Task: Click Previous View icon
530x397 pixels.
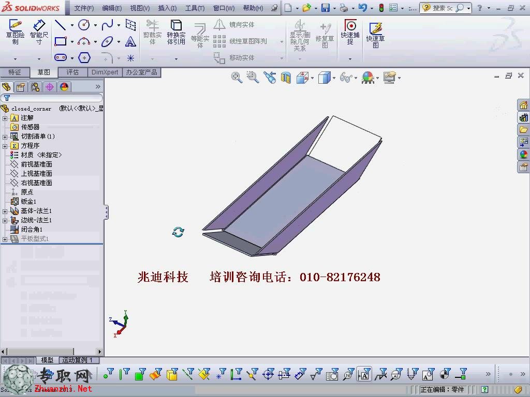Action: [270, 78]
